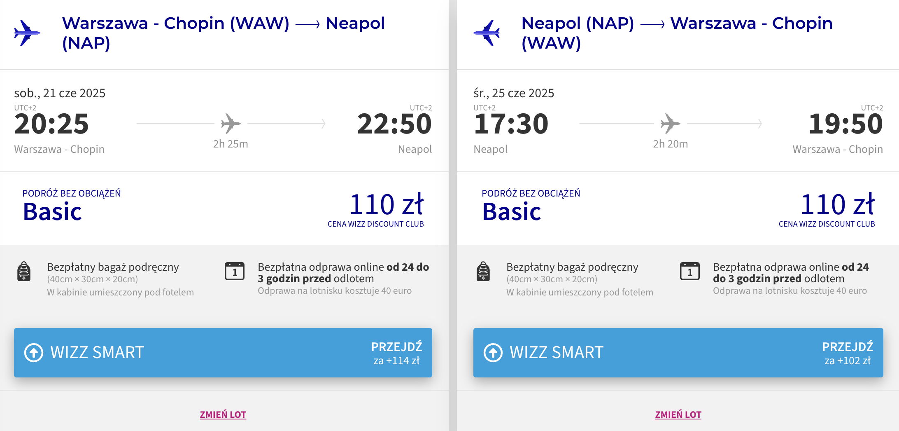Viewport: 899px width, 431px height.
Task: Click the 17:30 departure time from Neapol
Action: coord(511,124)
